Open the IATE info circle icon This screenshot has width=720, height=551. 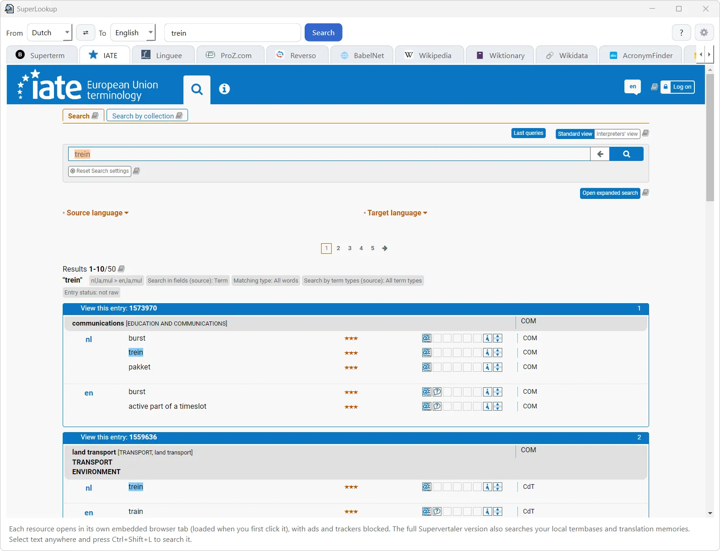point(224,89)
